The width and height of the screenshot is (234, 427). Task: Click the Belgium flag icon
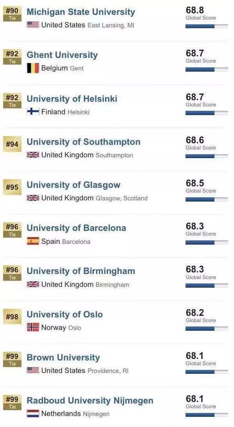tap(33, 68)
